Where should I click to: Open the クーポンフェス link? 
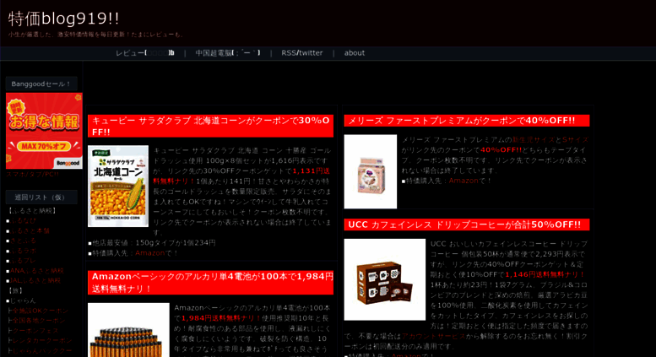click(35, 331)
